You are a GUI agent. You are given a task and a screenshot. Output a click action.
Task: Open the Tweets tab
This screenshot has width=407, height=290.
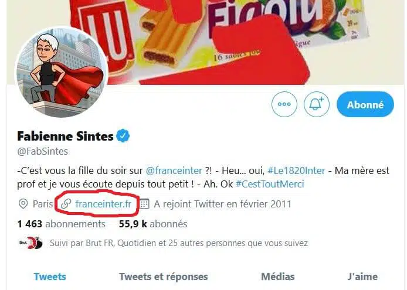pyautogui.click(x=50, y=277)
